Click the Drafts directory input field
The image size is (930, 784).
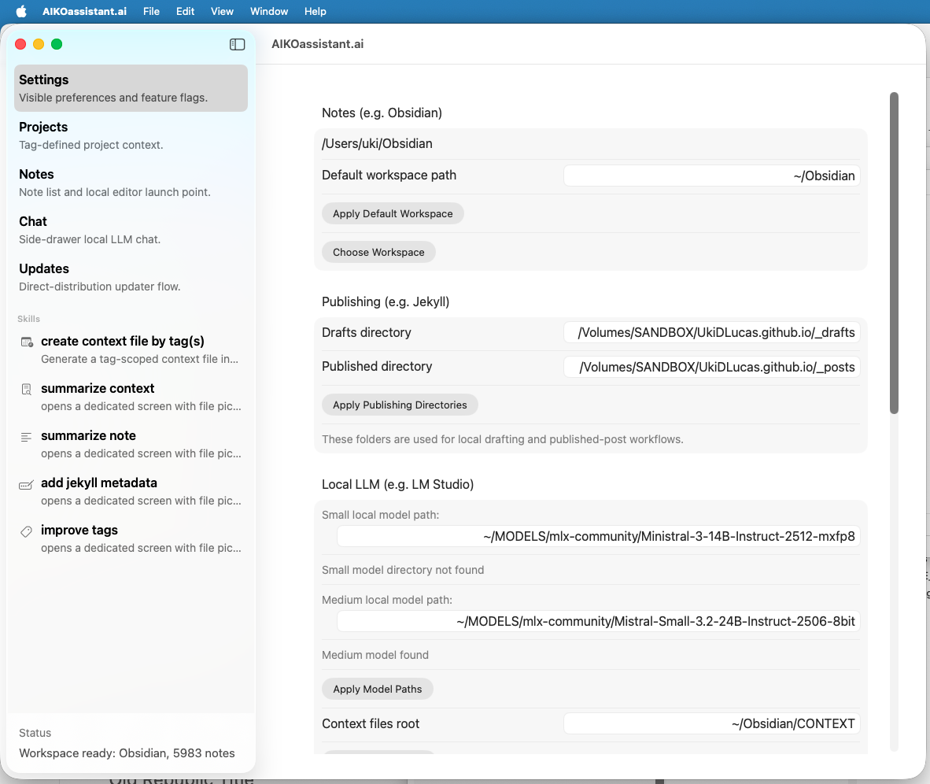pyautogui.click(x=711, y=332)
